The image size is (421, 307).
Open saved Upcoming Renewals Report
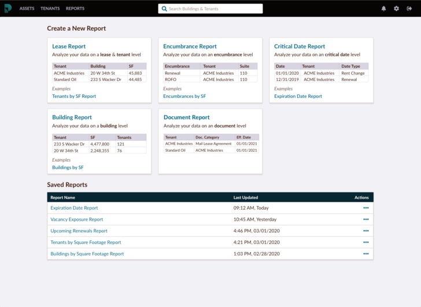coord(79,231)
